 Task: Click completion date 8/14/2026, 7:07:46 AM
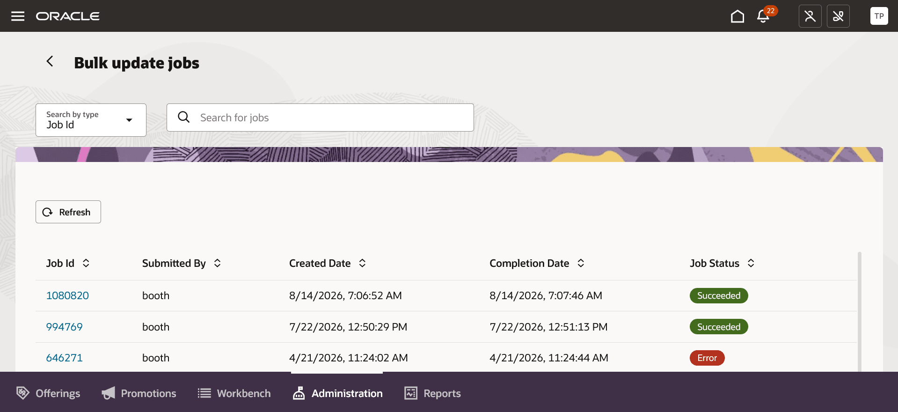546,295
